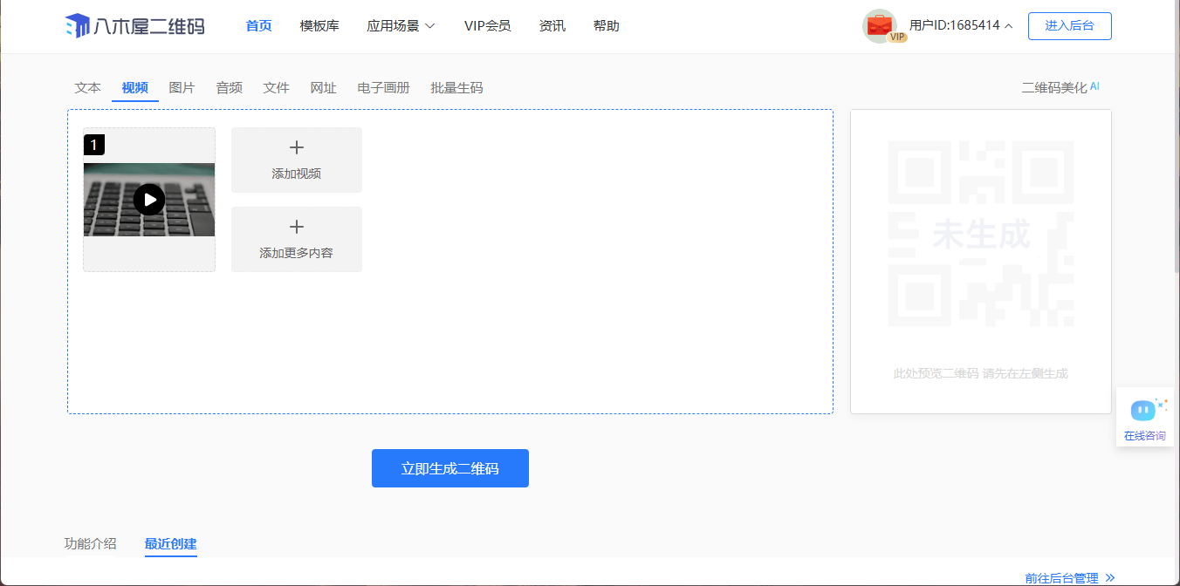Open the 在线咨询 chat robot icon
The width and height of the screenshot is (1180, 586).
[1143, 410]
